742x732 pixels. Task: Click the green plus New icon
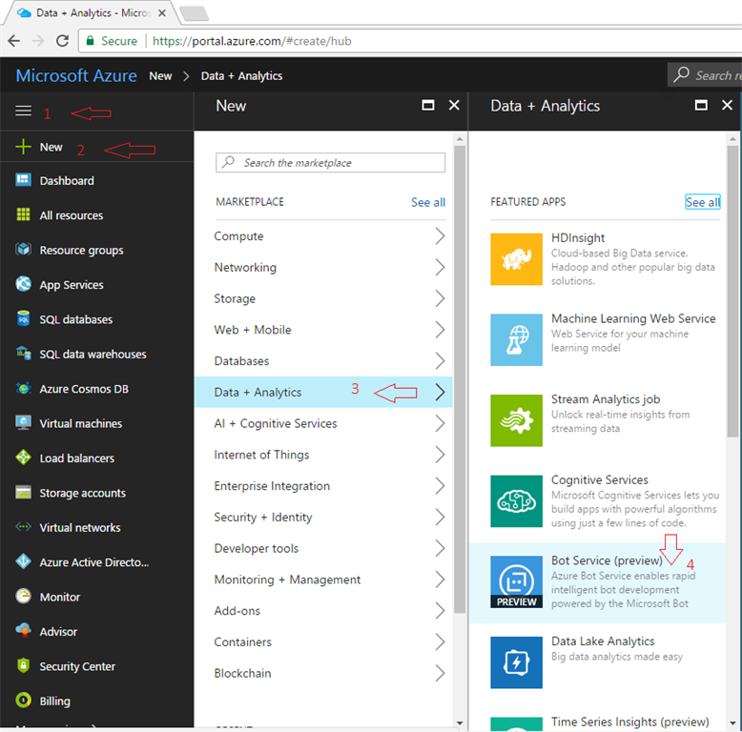[x=23, y=147]
